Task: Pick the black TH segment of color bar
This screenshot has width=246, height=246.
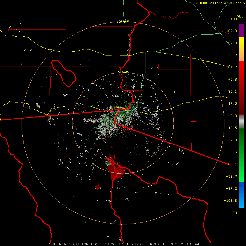Action: (x=241, y=213)
